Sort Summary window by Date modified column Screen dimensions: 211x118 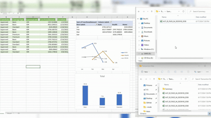point(201,17)
